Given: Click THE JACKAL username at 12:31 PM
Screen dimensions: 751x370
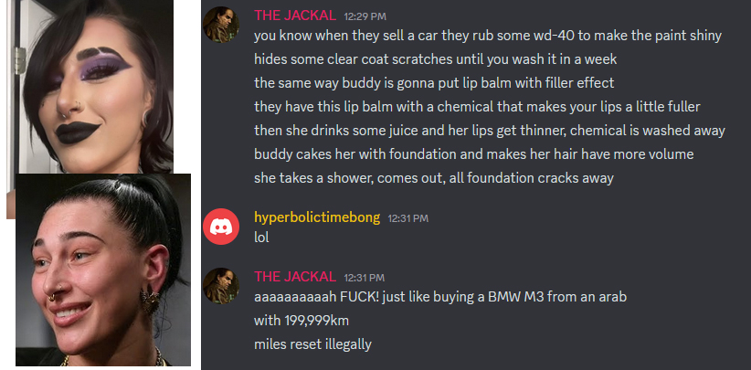Looking at the screenshot, I should [x=295, y=277].
